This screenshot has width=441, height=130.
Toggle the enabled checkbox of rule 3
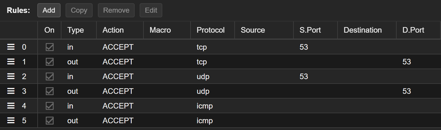[x=50, y=91]
